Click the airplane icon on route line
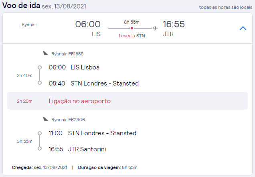 point(155,28)
